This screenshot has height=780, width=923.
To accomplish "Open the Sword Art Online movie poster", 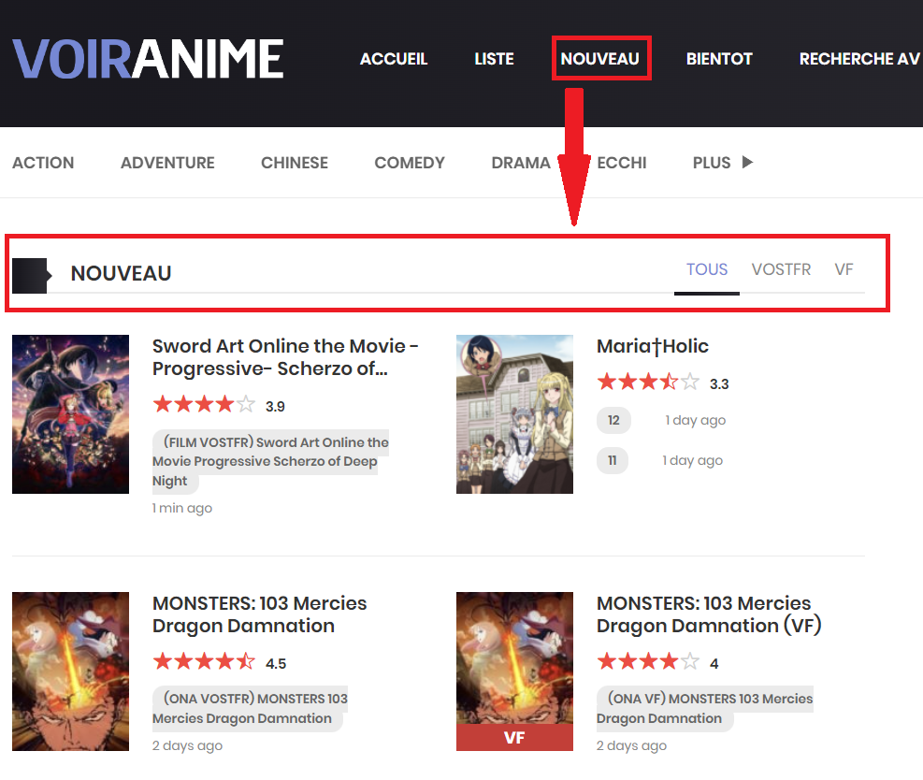I will 70,413.
